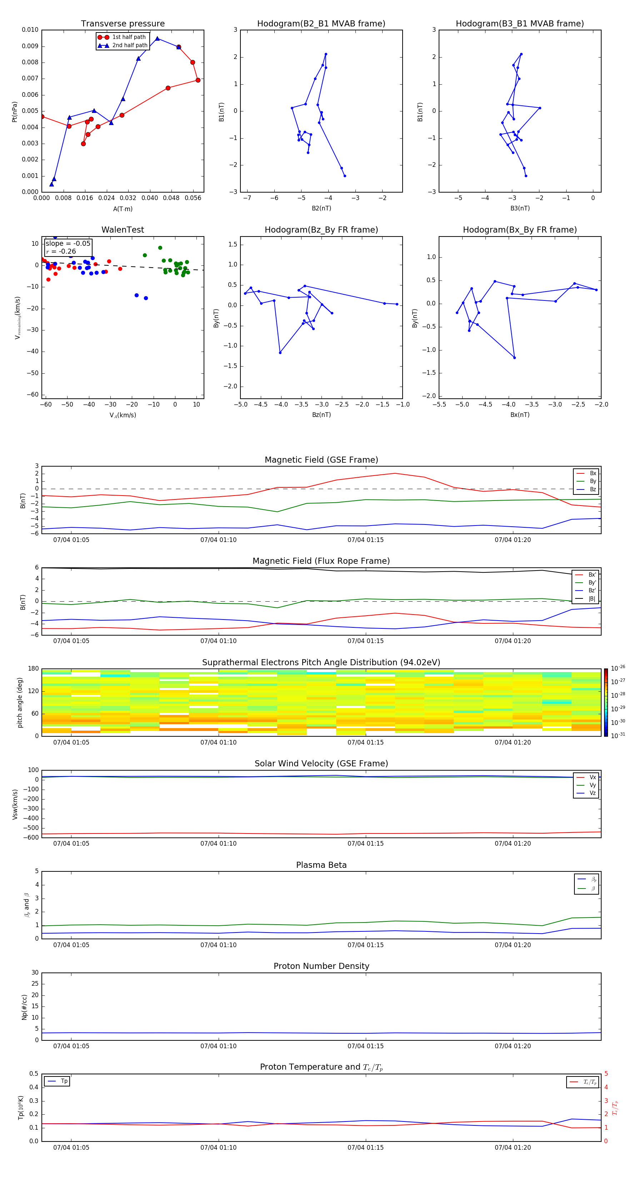Click the 10^-31 colorbar label

[x=618, y=736]
